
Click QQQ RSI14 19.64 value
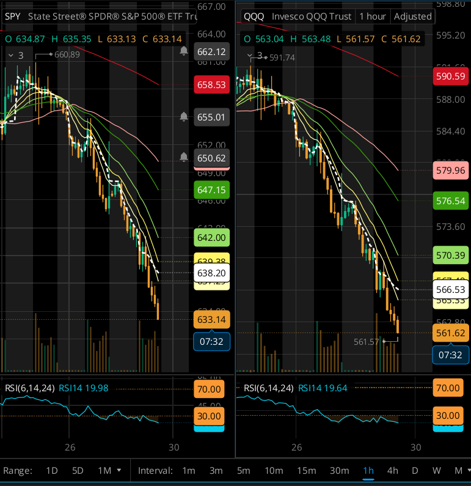(x=323, y=388)
